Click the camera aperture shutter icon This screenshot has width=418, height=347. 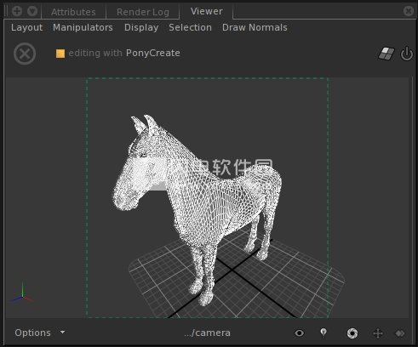point(352,333)
